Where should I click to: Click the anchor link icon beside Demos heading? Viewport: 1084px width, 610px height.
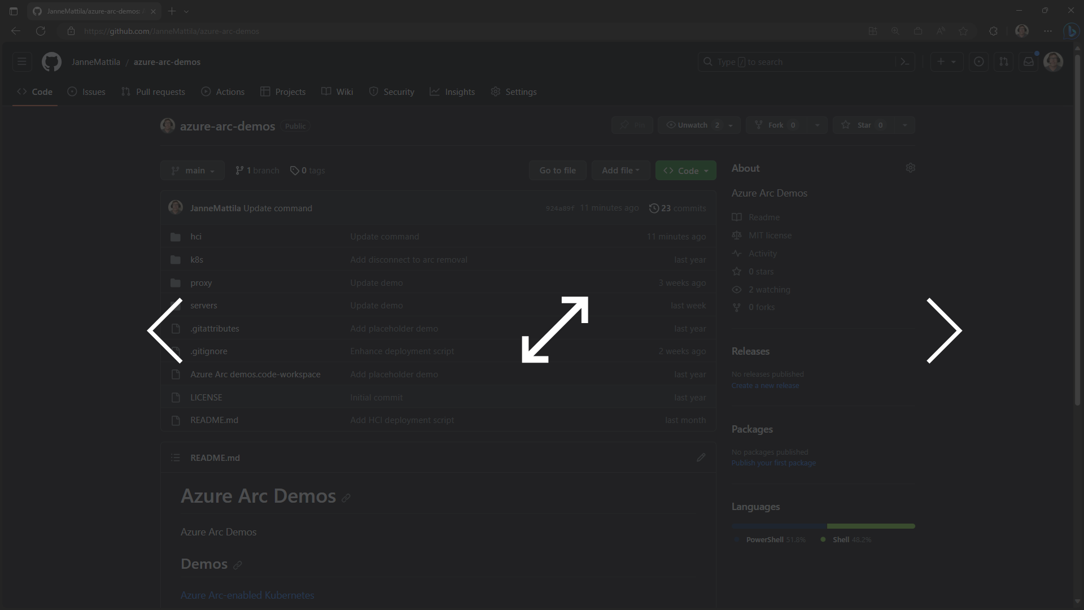[238, 565]
